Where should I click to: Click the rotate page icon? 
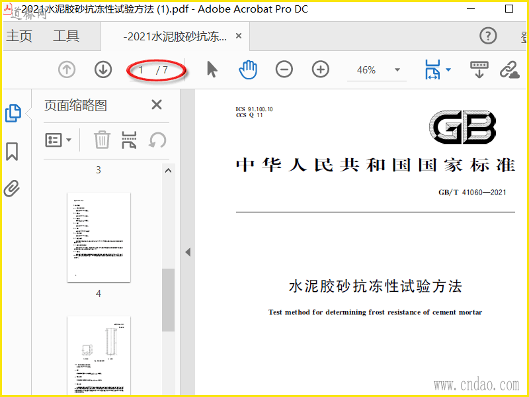coord(157,140)
